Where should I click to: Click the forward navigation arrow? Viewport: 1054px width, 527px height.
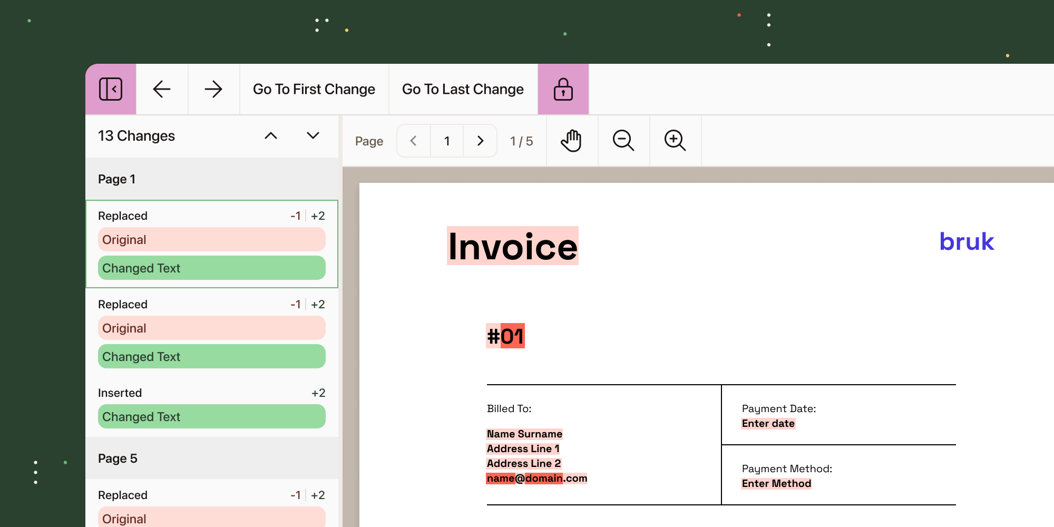(213, 89)
